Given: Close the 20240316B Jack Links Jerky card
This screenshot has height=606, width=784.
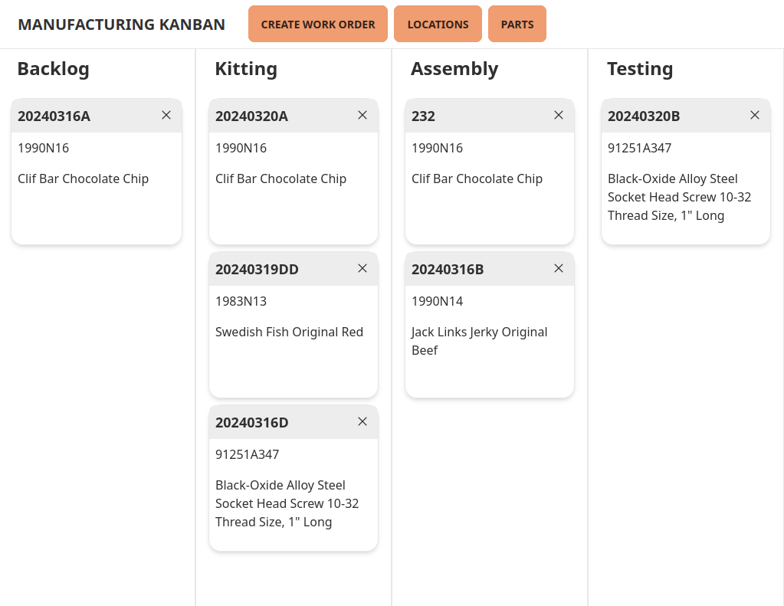Looking at the screenshot, I should point(558,268).
